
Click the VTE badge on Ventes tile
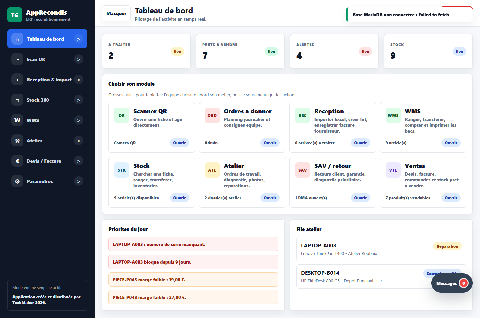(x=393, y=170)
